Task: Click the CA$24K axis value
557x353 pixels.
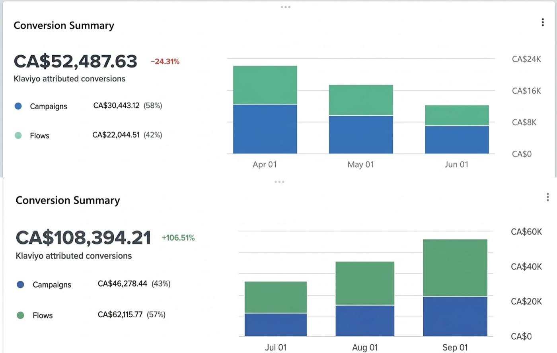Action: (x=526, y=59)
